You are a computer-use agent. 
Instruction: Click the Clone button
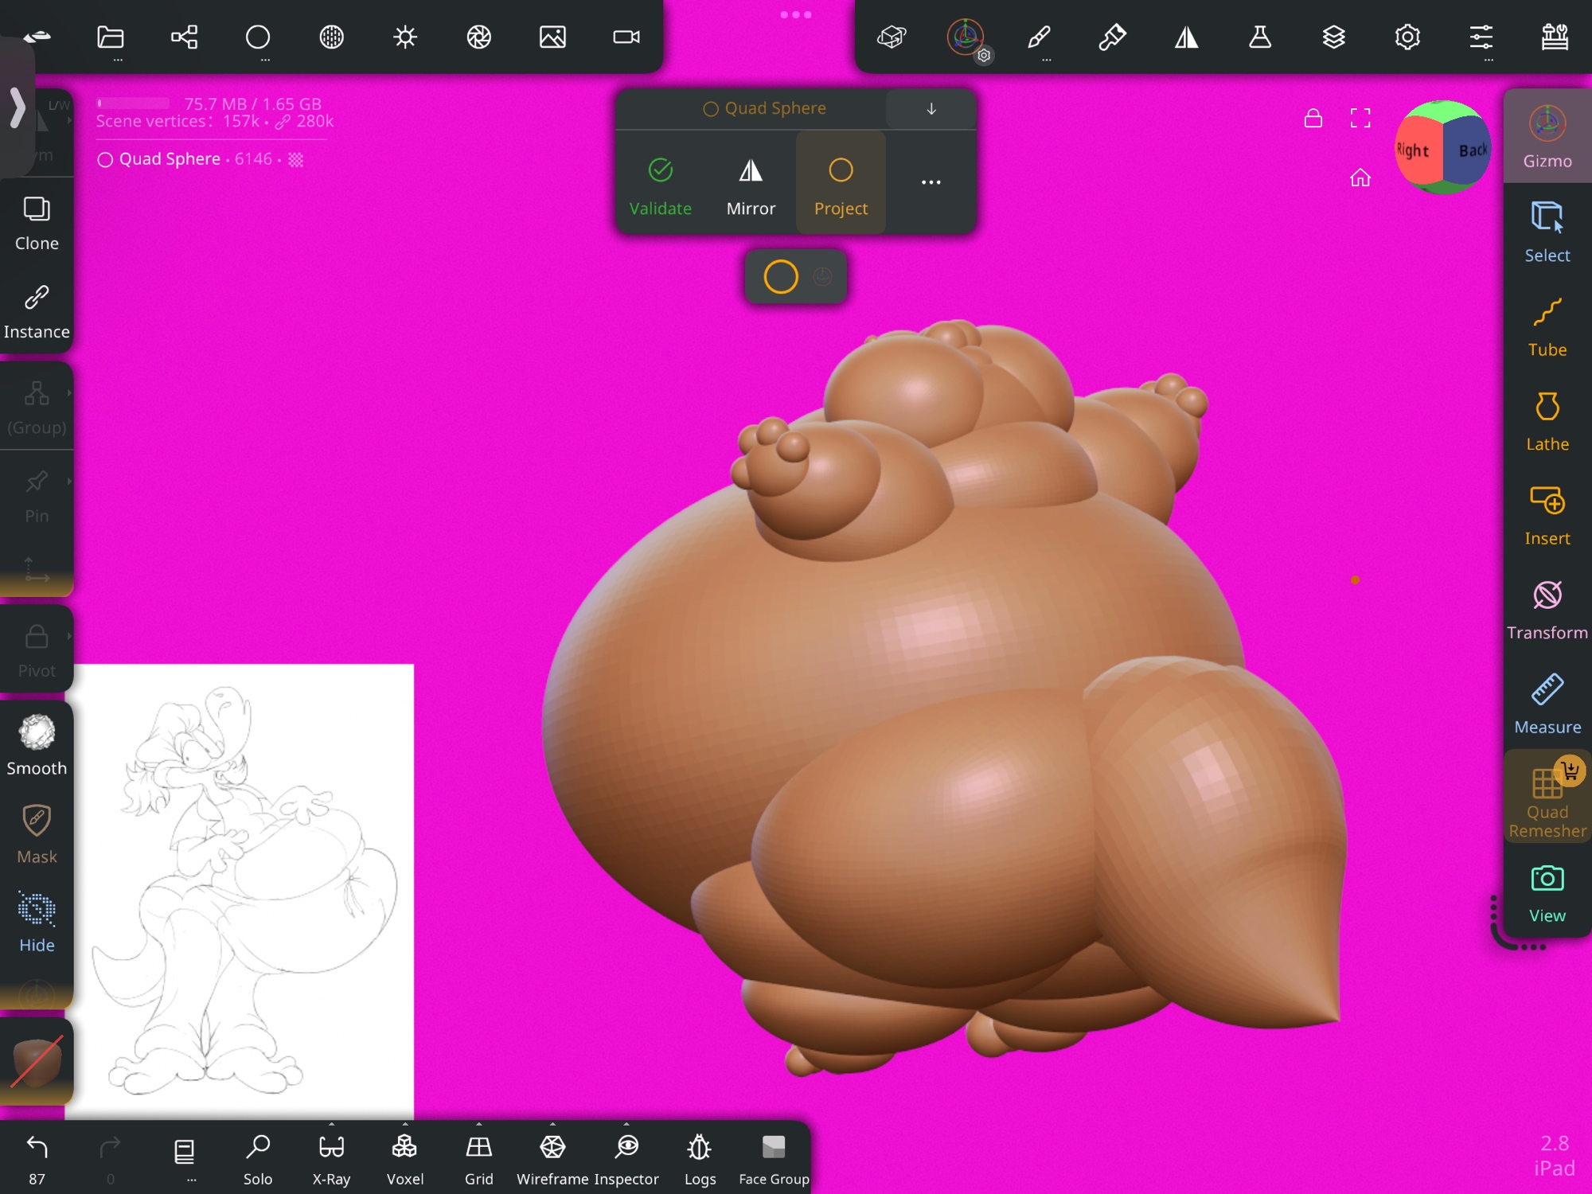click(x=37, y=223)
